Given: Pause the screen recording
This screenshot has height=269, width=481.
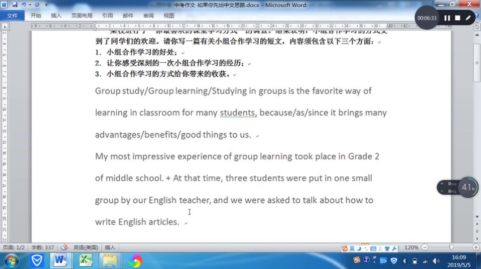Looking at the screenshot, I should point(447,18).
